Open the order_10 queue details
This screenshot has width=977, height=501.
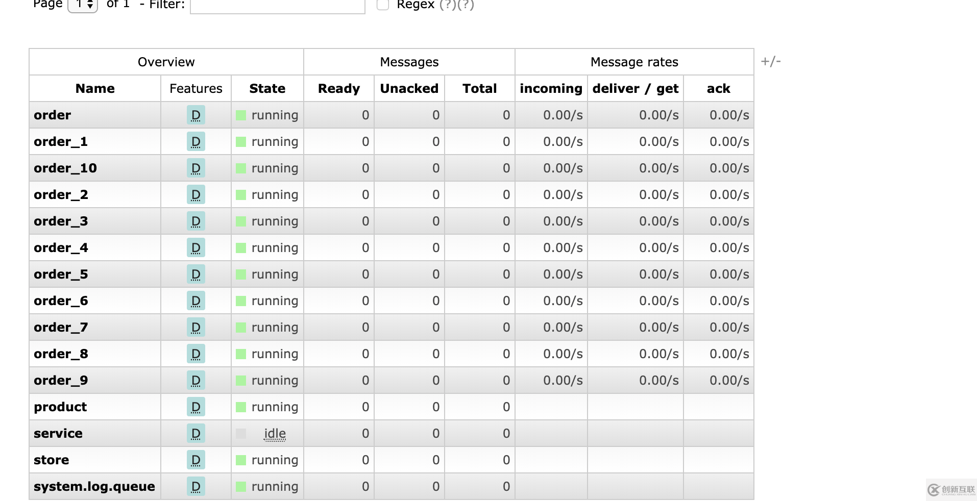coord(65,168)
